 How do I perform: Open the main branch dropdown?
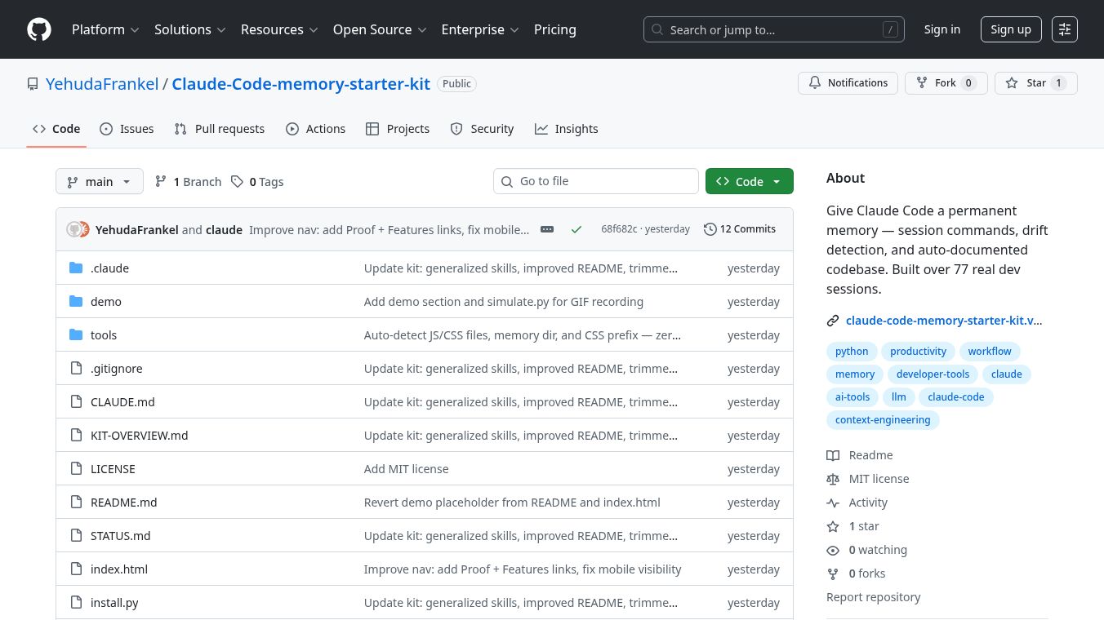click(x=99, y=181)
